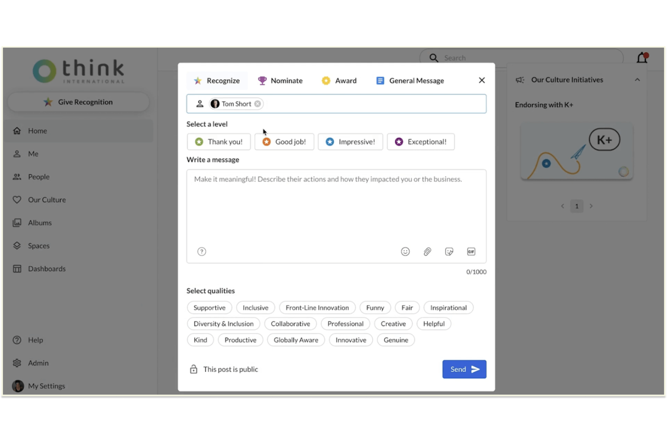Close the recognition dialog
Image resolution: width=667 pixels, height=445 pixels.
[x=482, y=80]
